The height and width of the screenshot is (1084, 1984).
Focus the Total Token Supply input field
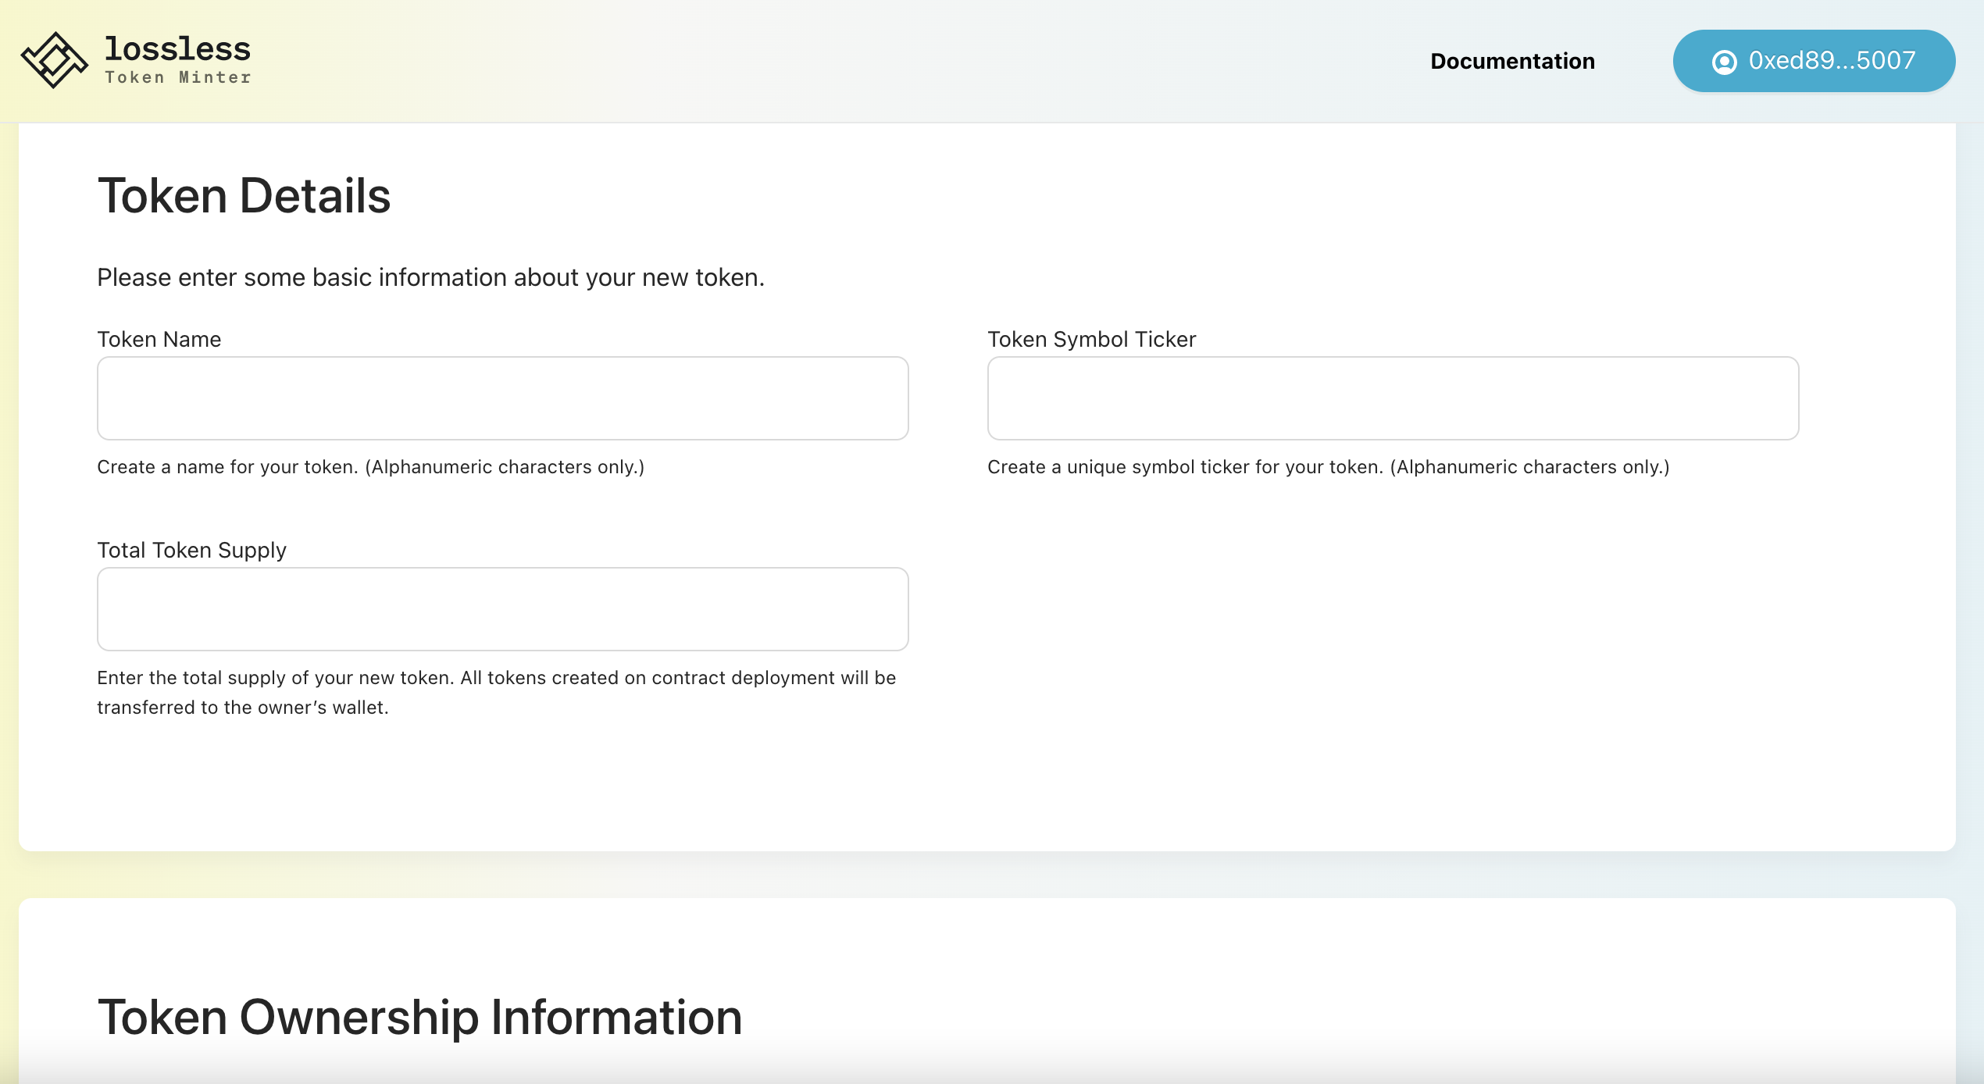point(502,609)
